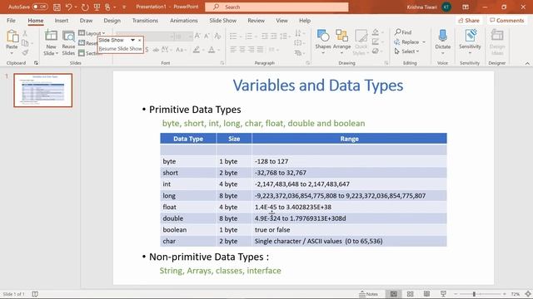The image size is (533, 299).
Task: Open the Sensitivity label menu
Action: coord(470,42)
